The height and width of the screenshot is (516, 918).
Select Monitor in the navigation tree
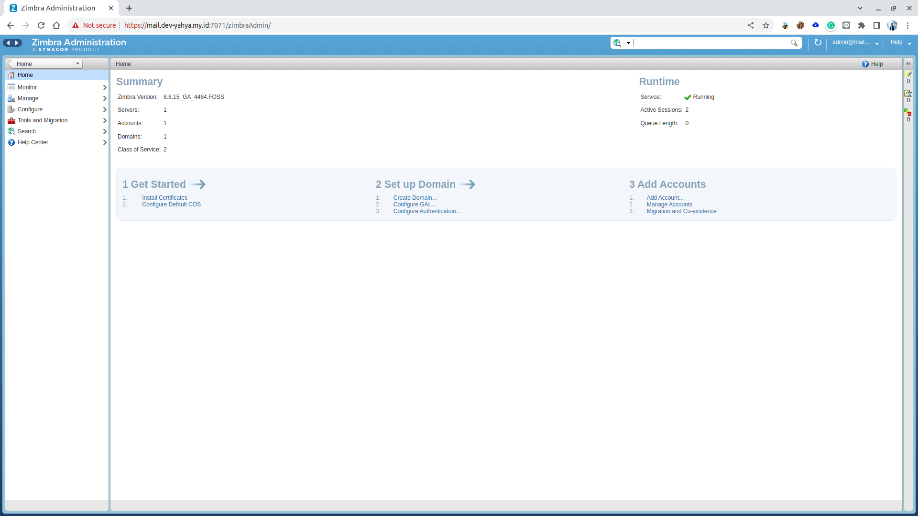tap(57, 87)
